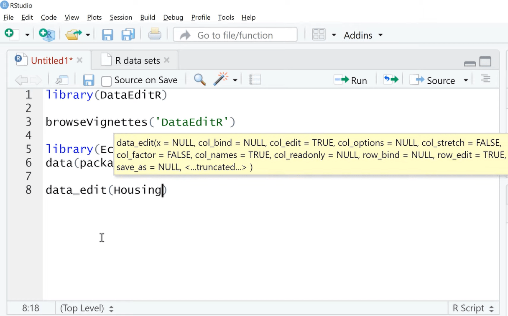Image resolution: width=508 pixels, height=316 pixels.
Task: Click the workspace panes grid icon
Action: pos(319,35)
